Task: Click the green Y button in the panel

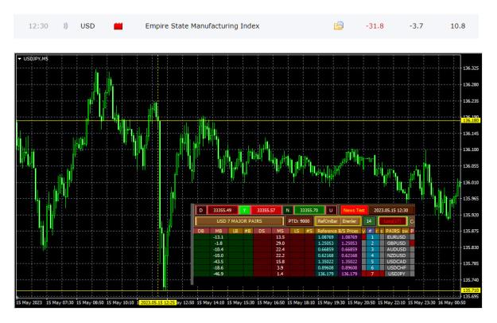Action: (x=244, y=210)
